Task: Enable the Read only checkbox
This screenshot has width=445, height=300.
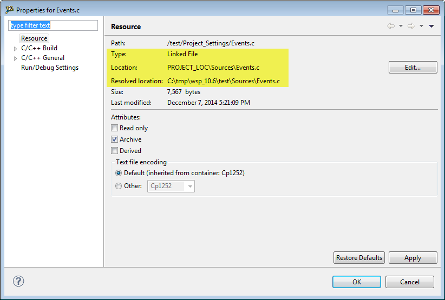Action: [114, 128]
